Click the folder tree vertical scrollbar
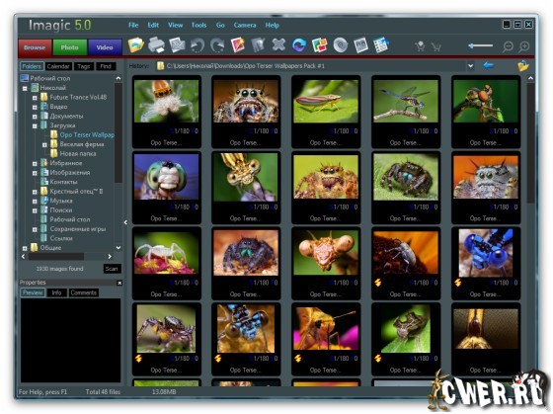 (118, 132)
